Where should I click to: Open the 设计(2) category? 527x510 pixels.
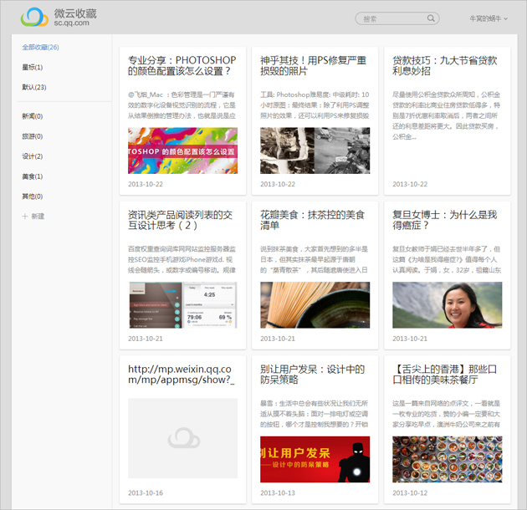click(x=33, y=156)
